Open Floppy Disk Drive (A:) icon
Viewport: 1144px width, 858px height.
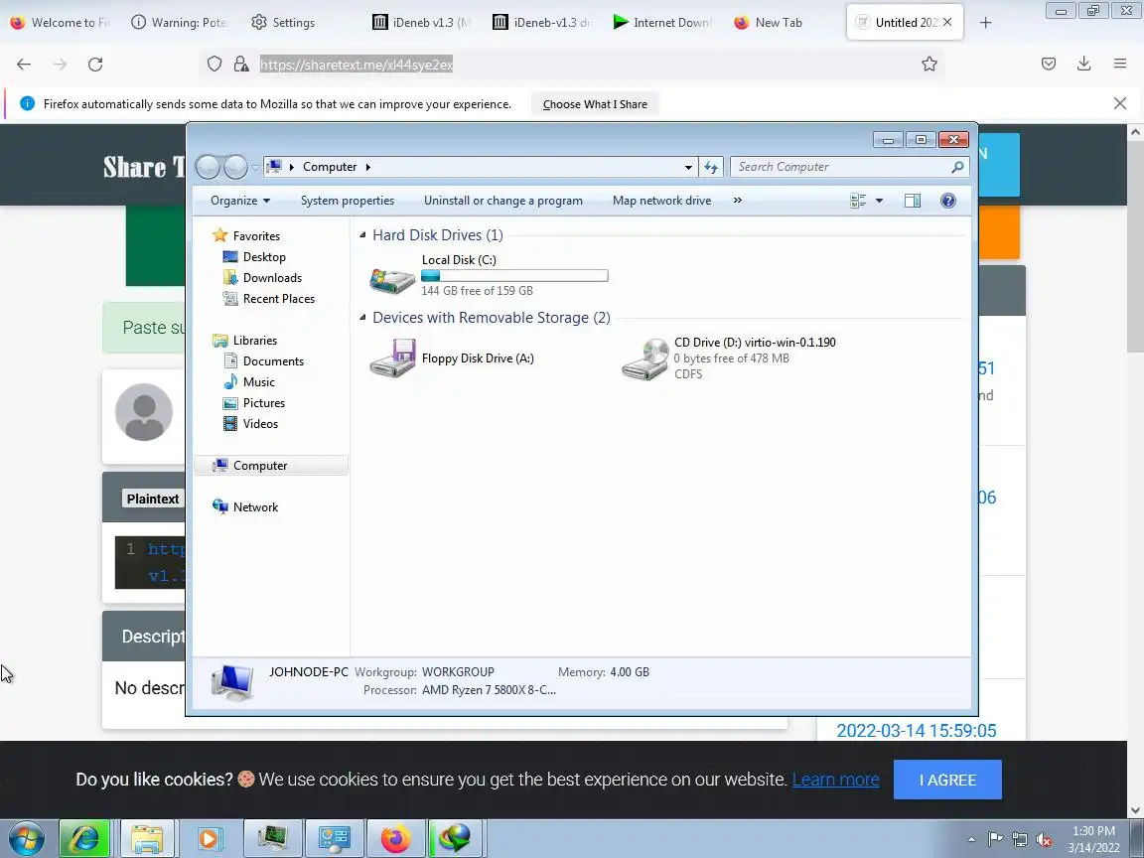[392, 358]
